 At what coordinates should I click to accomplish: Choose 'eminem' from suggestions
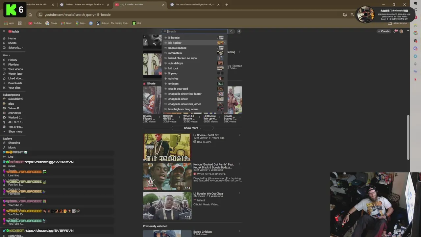click(194, 84)
